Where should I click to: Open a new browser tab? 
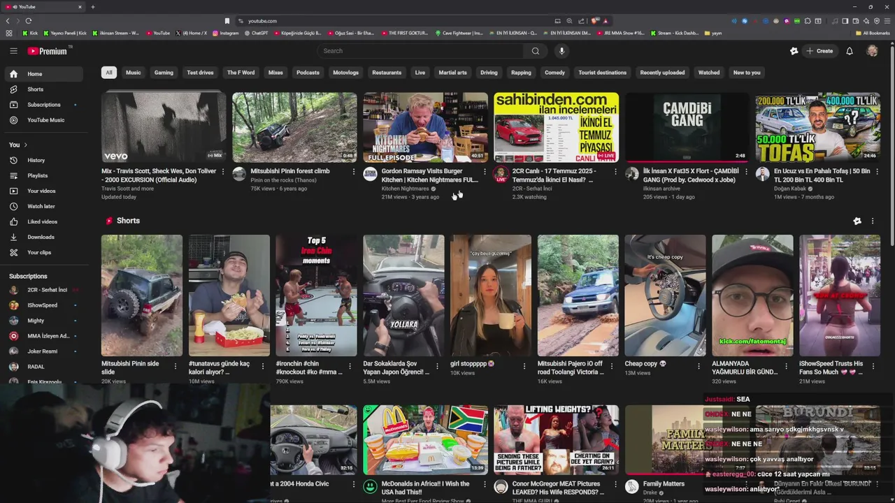93,7
